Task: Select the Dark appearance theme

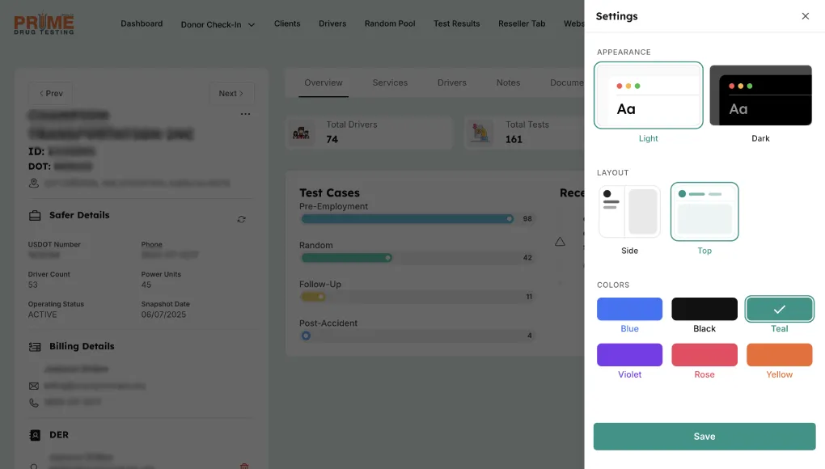Action: 760,95
